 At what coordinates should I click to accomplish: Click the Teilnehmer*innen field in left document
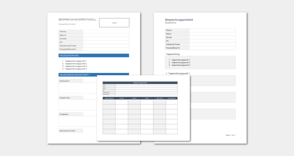(x=106, y=46)
